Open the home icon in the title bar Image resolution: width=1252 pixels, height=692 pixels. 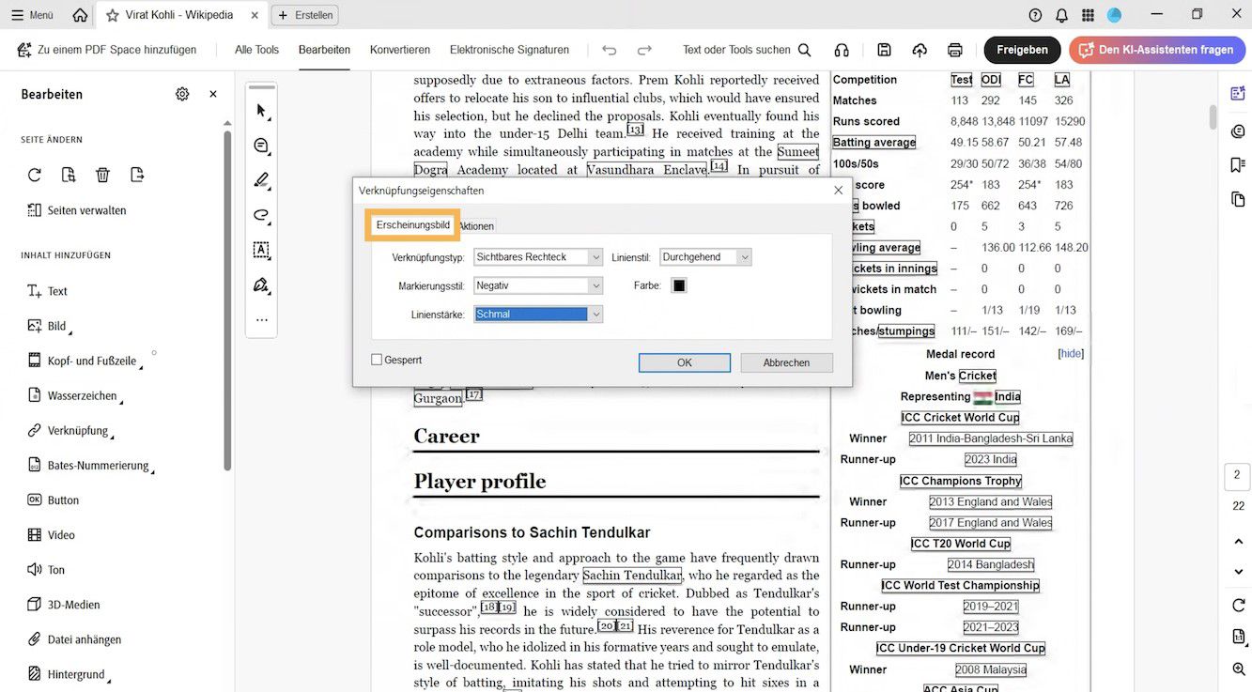coord(80,15)
